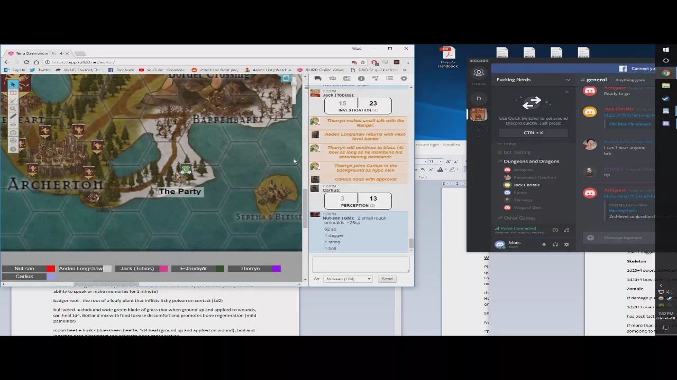Open Discord friends home icon

(479, 74)
